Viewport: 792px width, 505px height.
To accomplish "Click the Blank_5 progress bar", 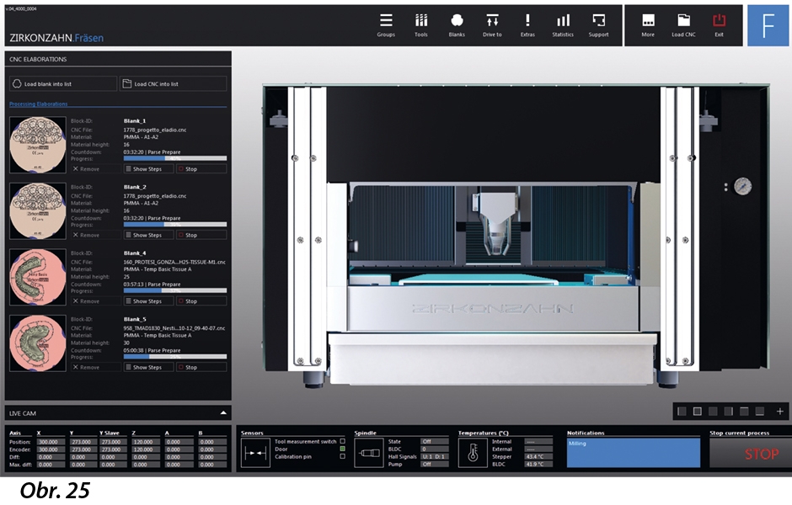I will tap(175, 357).
